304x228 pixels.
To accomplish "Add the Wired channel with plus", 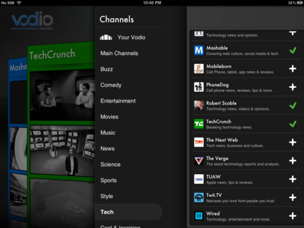I will (293, 216).
